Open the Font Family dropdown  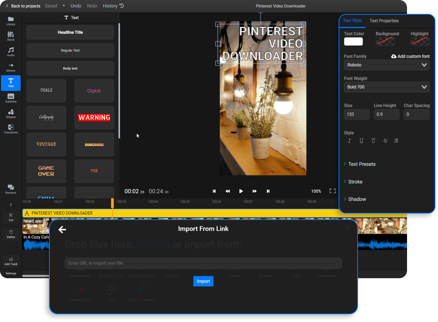click(x=386, y=65)
